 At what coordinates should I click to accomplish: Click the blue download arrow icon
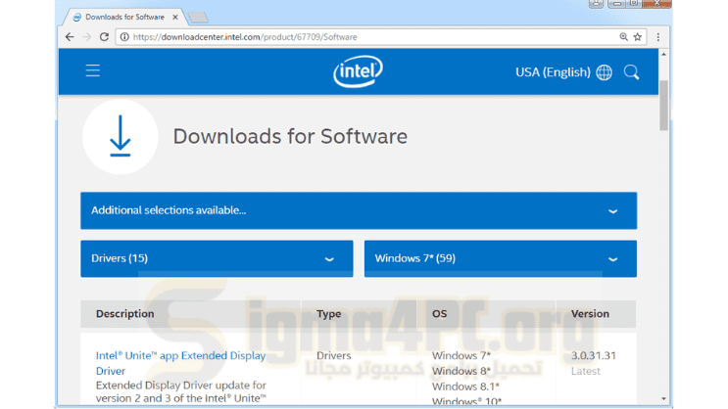[x=121, y=136]
